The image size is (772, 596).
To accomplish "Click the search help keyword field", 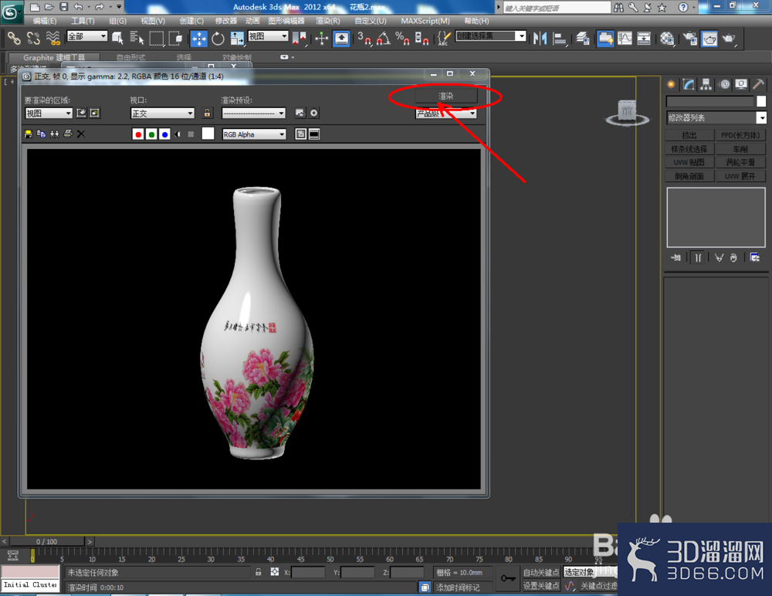I will coord(557,8).
